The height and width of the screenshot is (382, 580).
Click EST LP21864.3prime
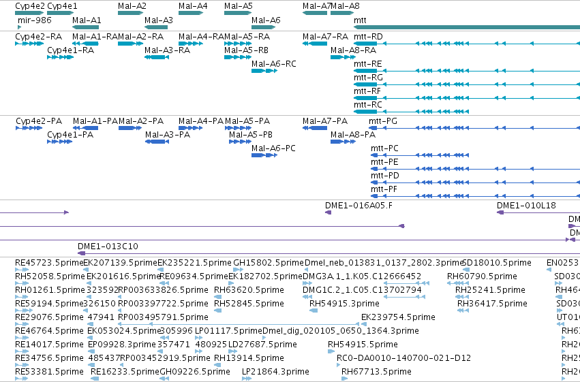pos(247,379)
